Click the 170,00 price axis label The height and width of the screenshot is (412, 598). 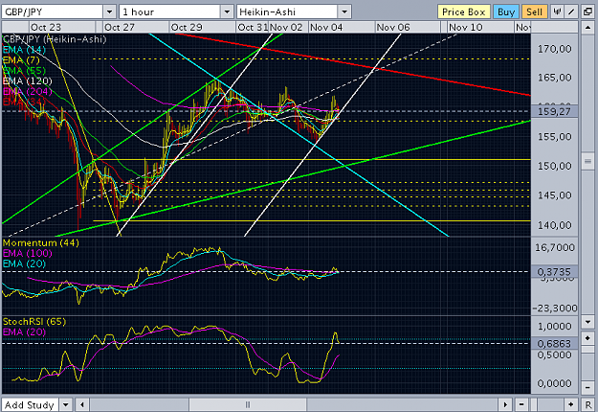(x=555, y=49)
